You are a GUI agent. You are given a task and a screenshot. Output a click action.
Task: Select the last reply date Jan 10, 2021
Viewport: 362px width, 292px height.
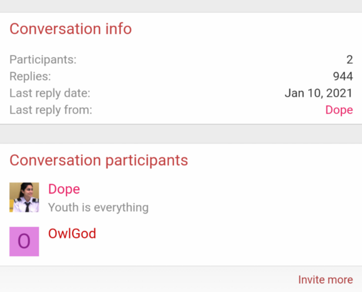pos(319,93)
